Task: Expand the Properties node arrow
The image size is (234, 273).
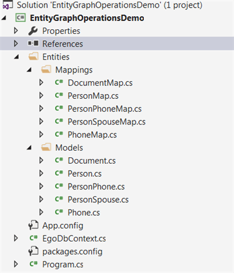Action: coord(16,30)
